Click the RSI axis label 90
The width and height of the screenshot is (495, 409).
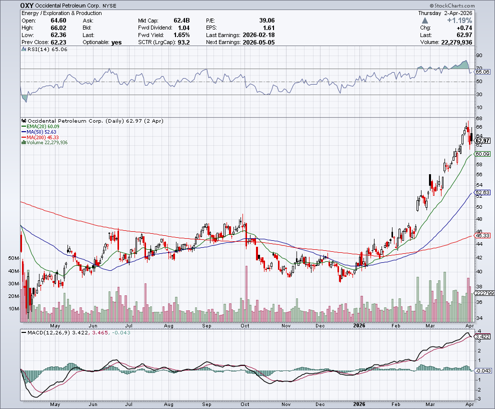tap(479, 56)
